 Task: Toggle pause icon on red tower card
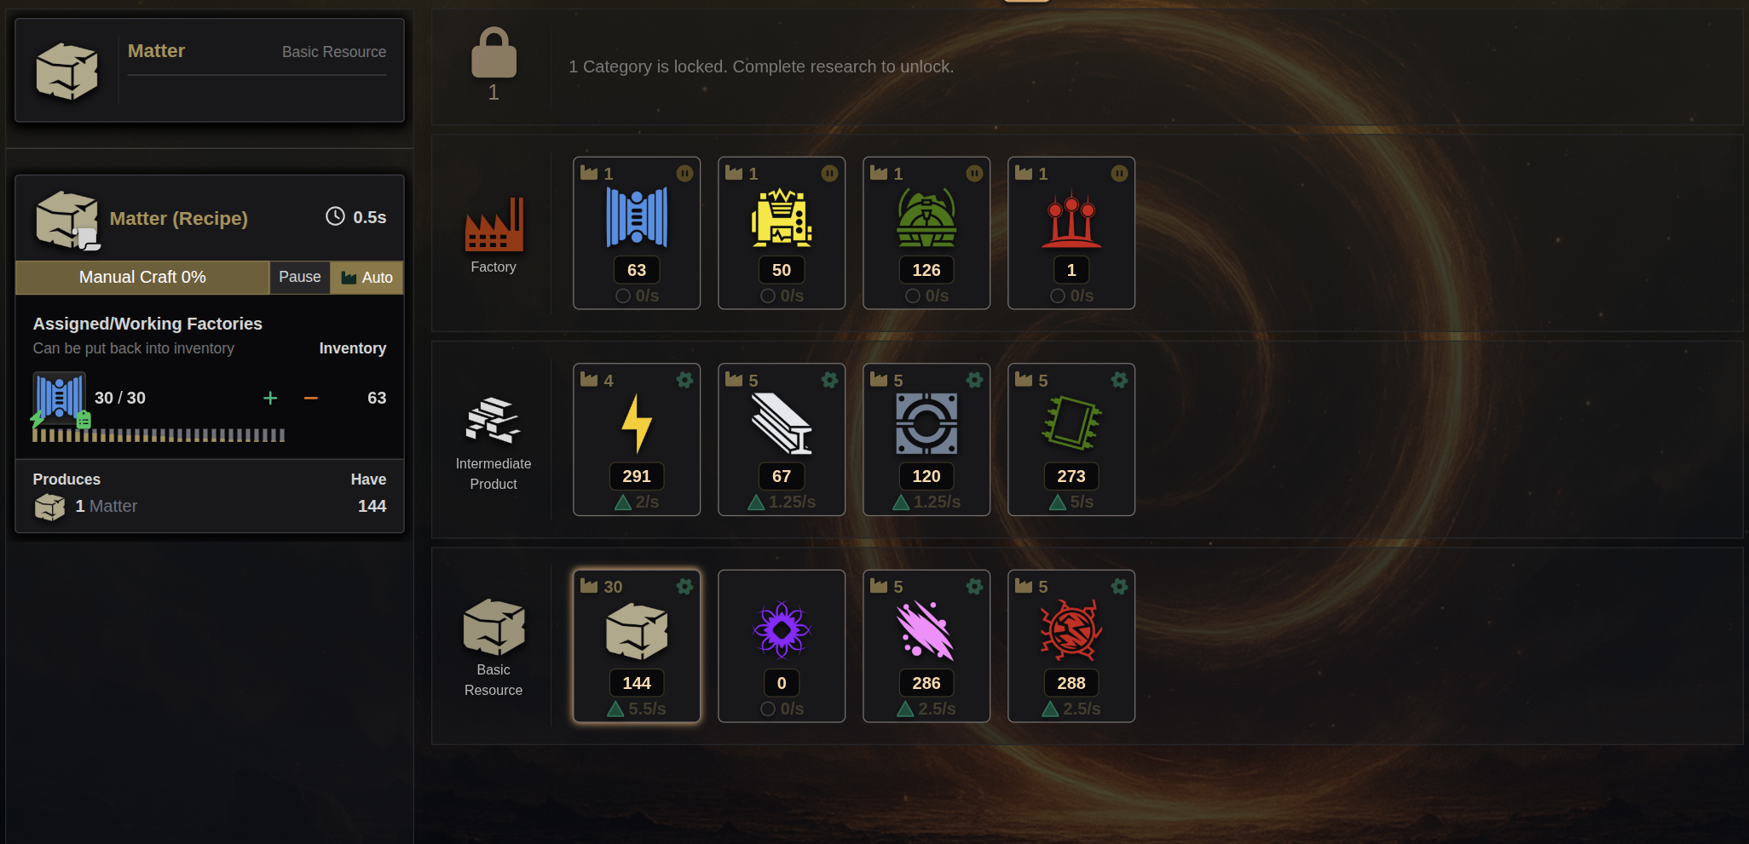tap(1119, 174)
